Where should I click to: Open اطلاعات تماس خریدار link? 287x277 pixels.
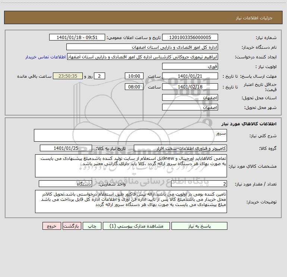[45, 57]
